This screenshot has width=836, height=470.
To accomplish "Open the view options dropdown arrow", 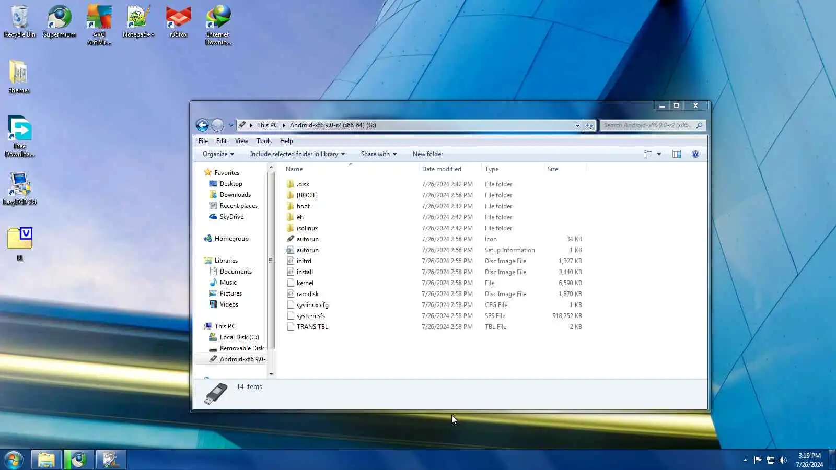I will 659,154.
